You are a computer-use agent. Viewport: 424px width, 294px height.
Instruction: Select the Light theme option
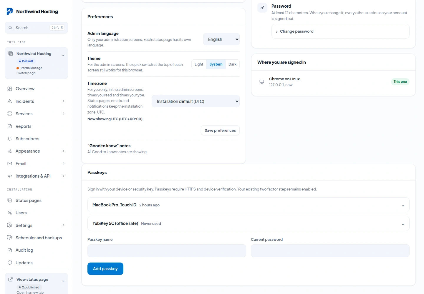click(199, 64)
